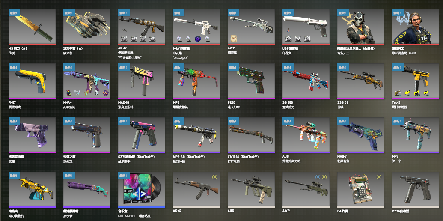Open the KILL SCRIPT music kit
Image resolution: width=443 pixels, height=221 pixels.
pos(142,190)
